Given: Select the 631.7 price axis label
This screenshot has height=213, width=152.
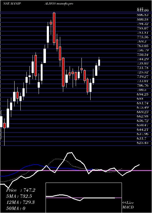Looking at the screenshot, I should 142,138.
